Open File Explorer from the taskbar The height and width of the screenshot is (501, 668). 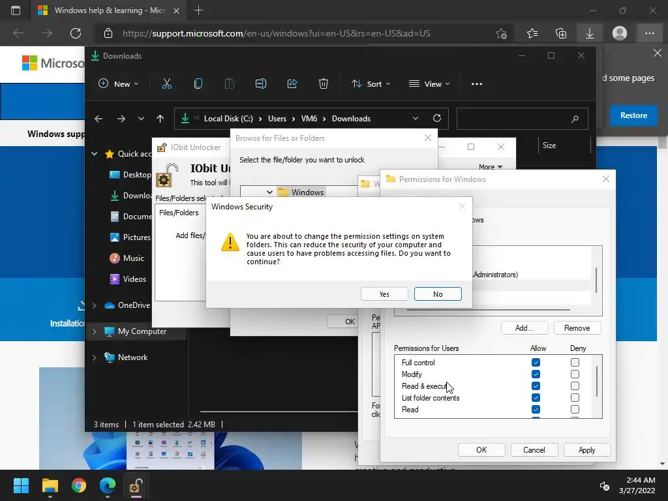(x=50, y=485)
